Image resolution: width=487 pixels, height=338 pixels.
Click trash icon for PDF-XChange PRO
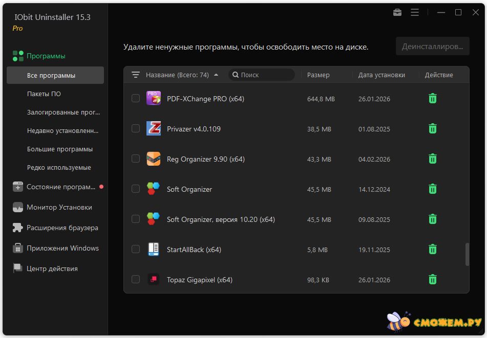point(432,99)
